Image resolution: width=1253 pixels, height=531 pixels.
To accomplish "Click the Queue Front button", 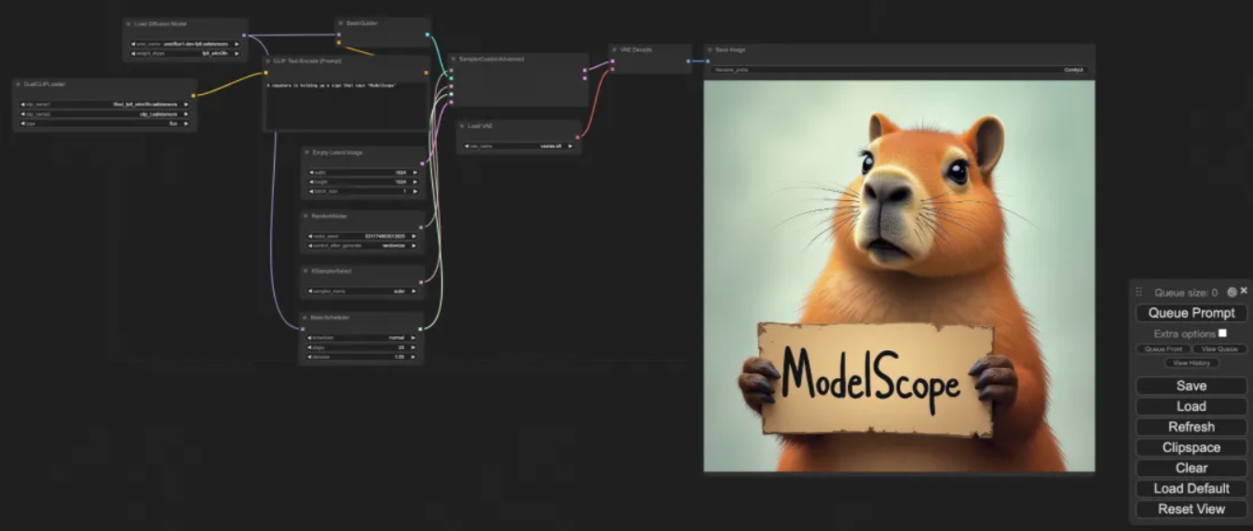I will pyautogui.click(x=1163, y=349).
